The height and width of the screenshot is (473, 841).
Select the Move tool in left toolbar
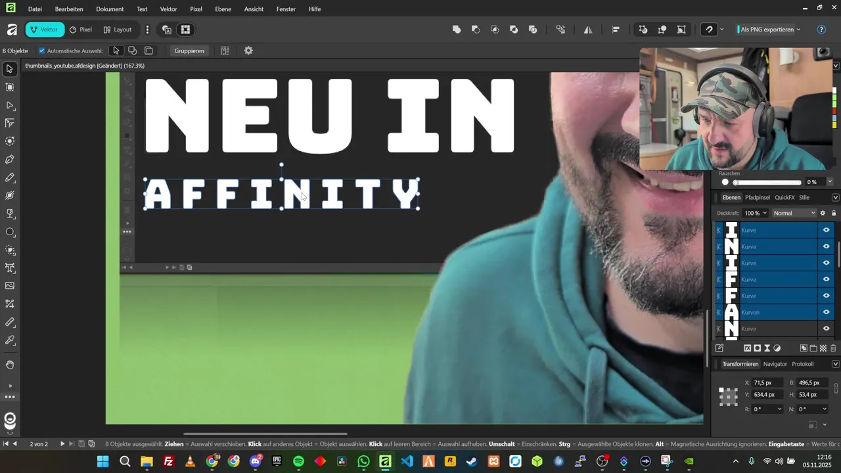point(10,69)
